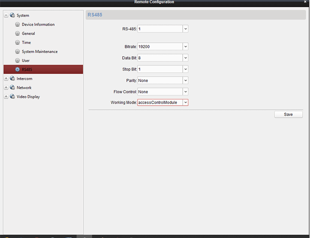Close the Remote Configuration window

(305, 2)
